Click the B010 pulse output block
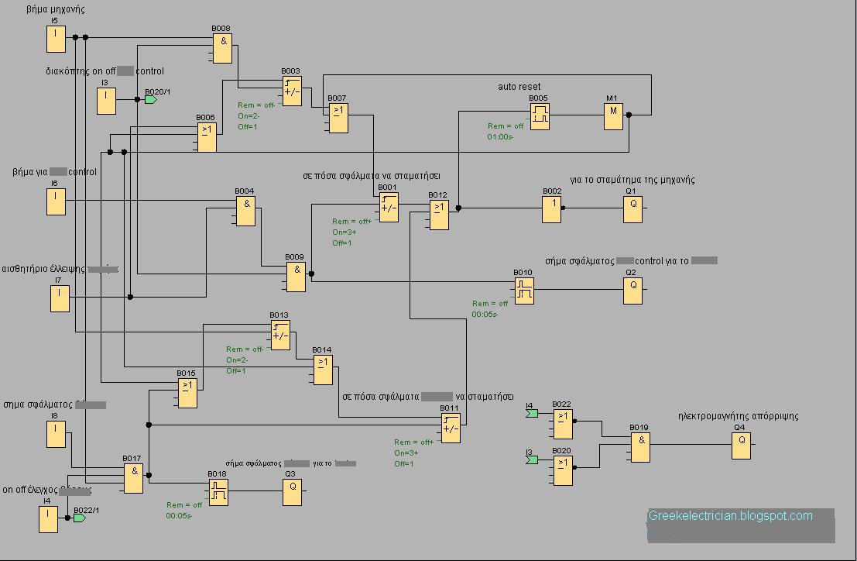Screen dimensions: 857x561 (x=523, y=290)
